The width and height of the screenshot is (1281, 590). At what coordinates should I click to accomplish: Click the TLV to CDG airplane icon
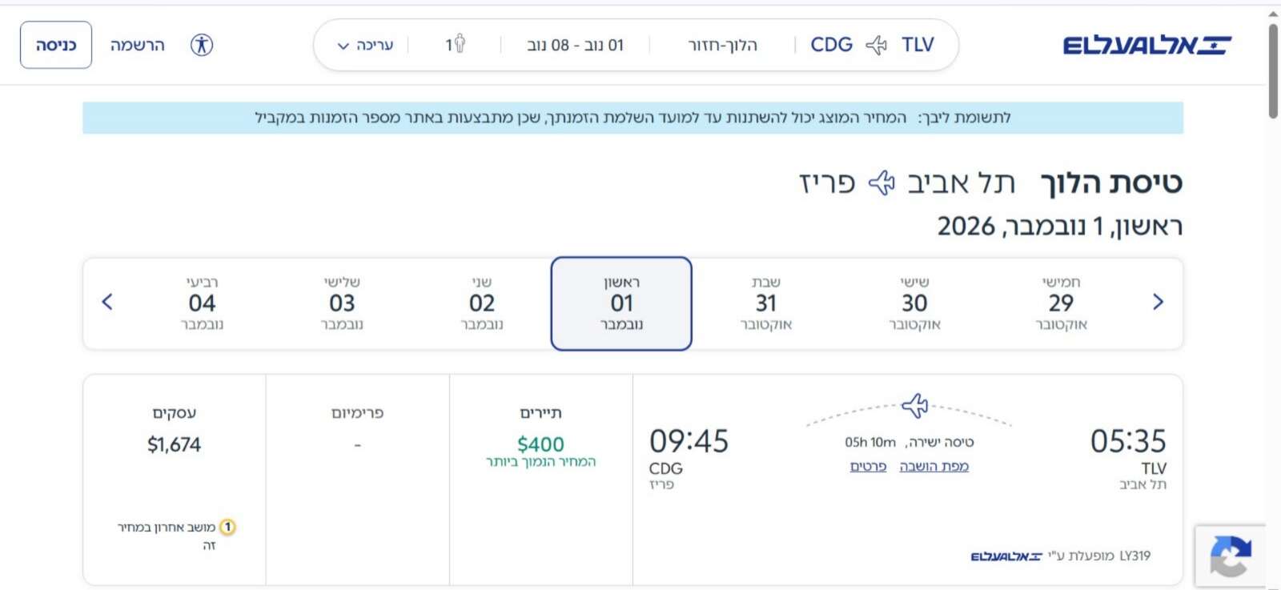click(877, 45)
